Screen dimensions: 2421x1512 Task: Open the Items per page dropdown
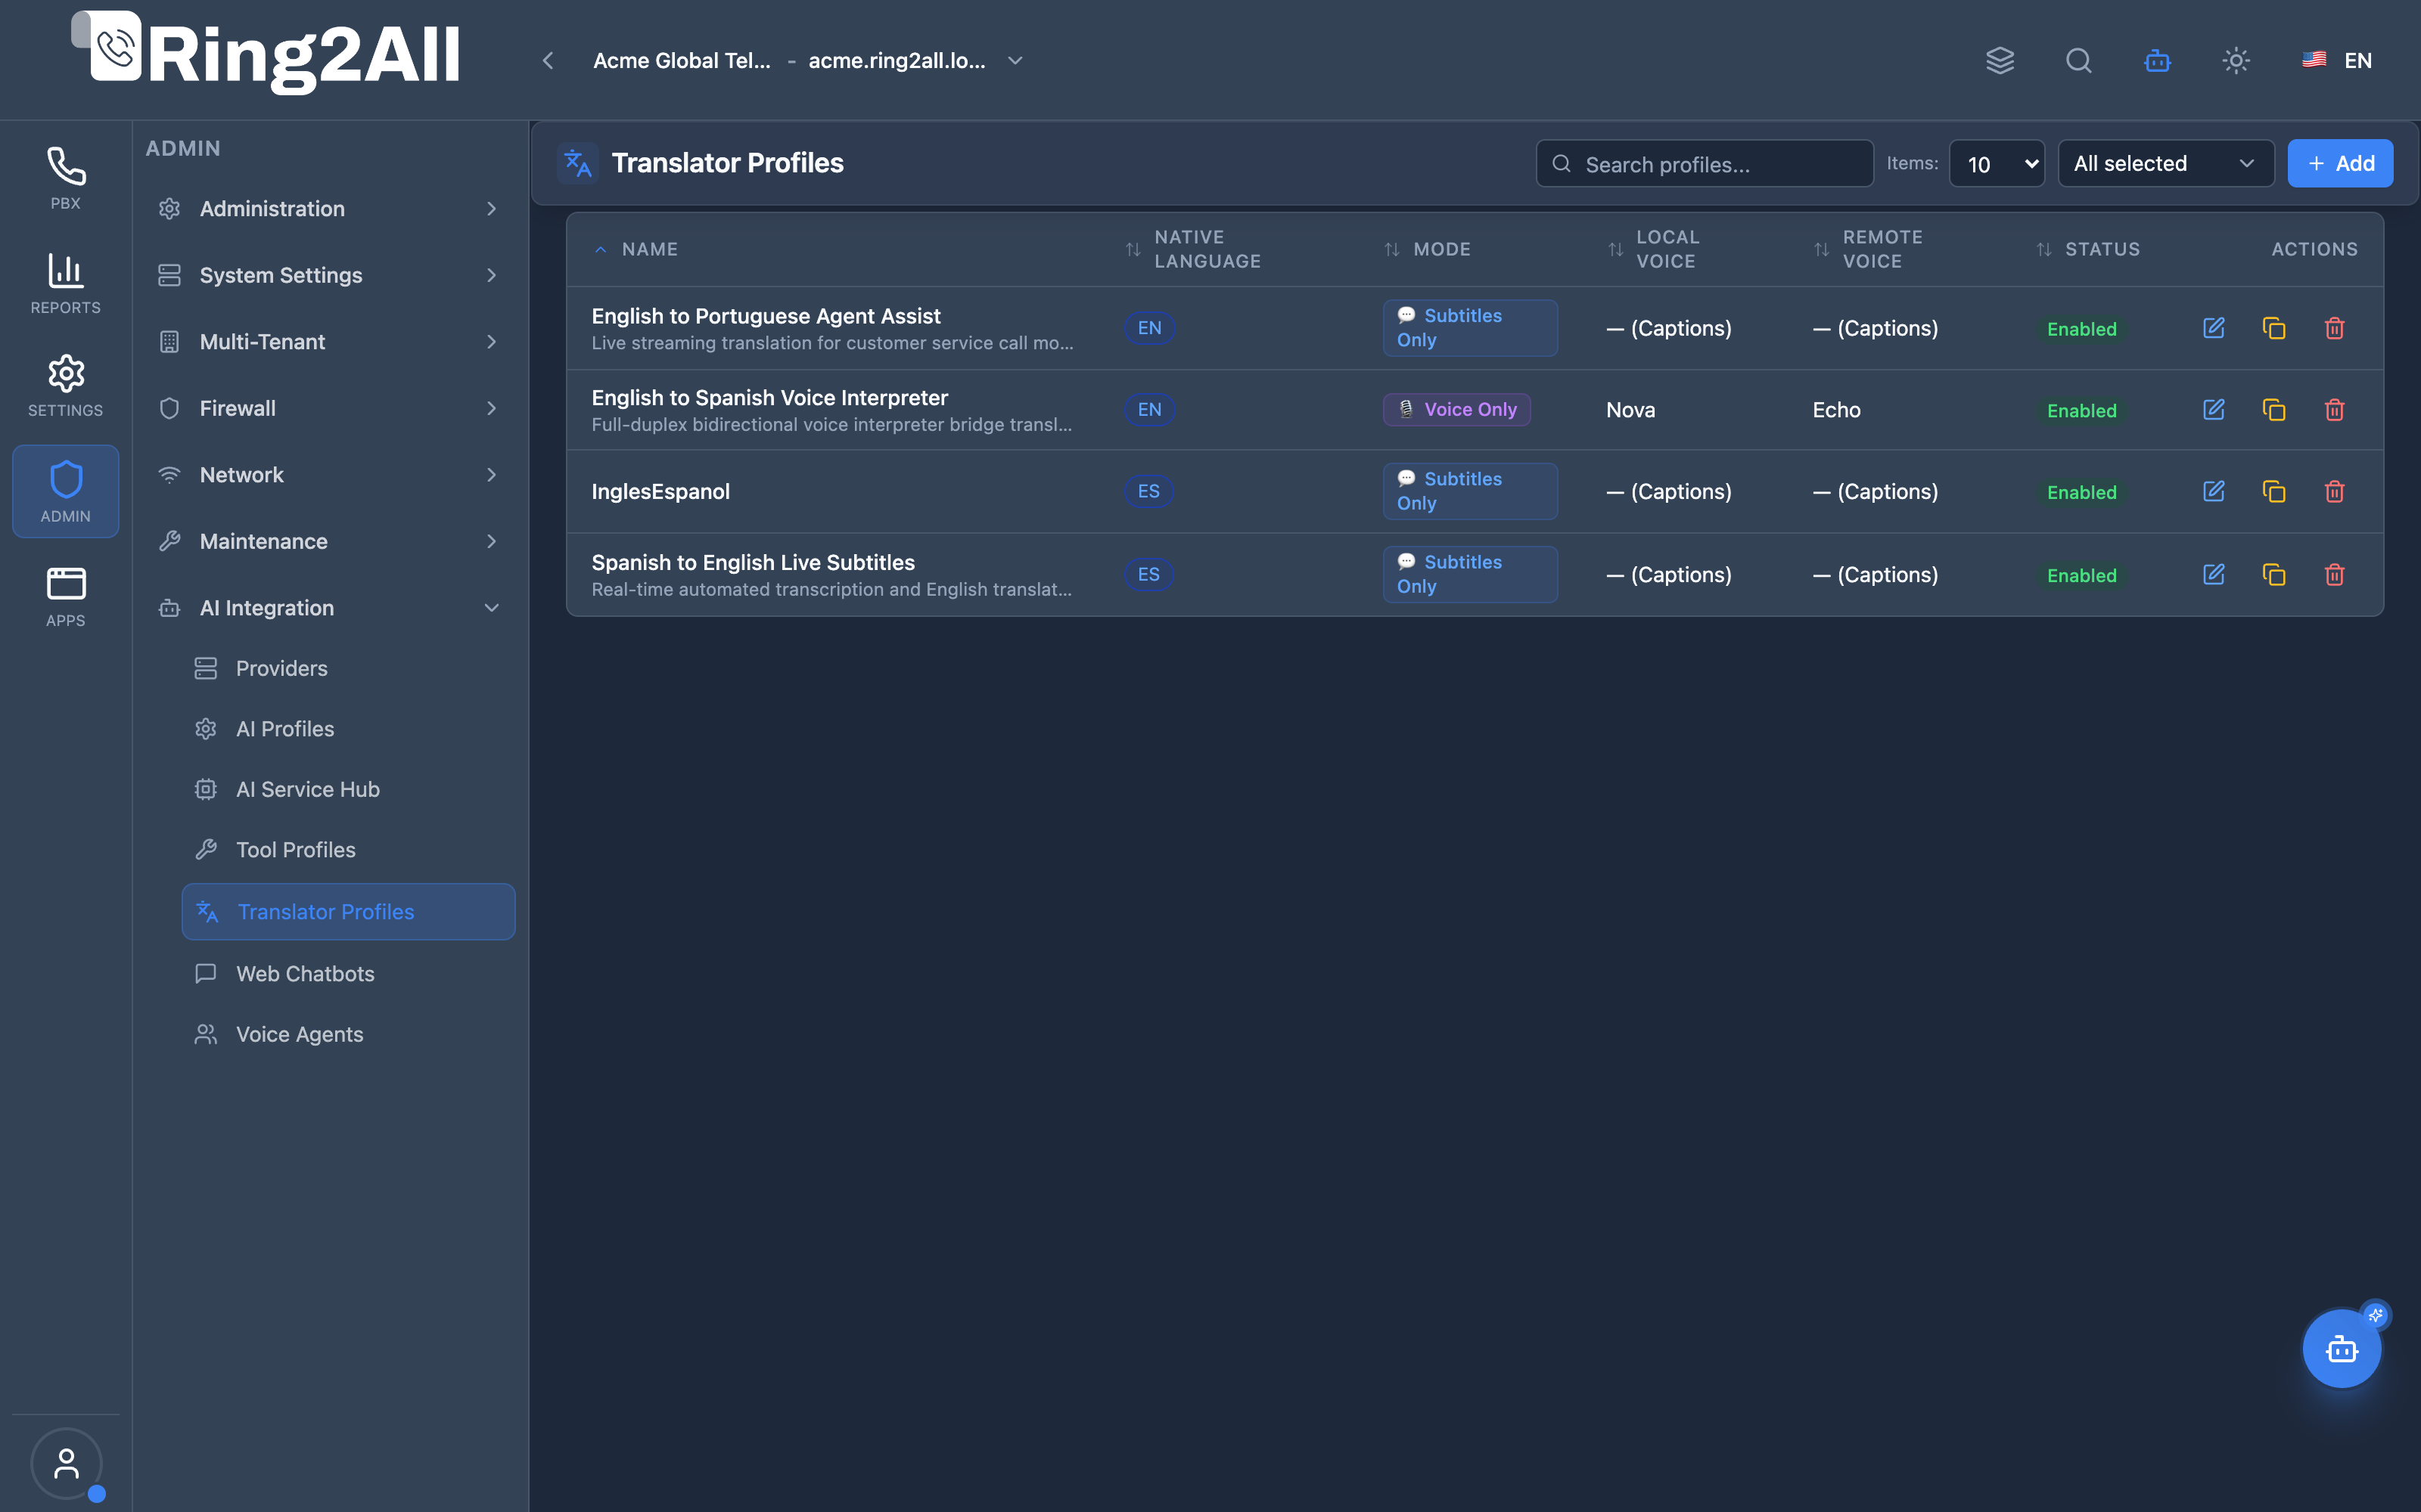click(1996, 163)
